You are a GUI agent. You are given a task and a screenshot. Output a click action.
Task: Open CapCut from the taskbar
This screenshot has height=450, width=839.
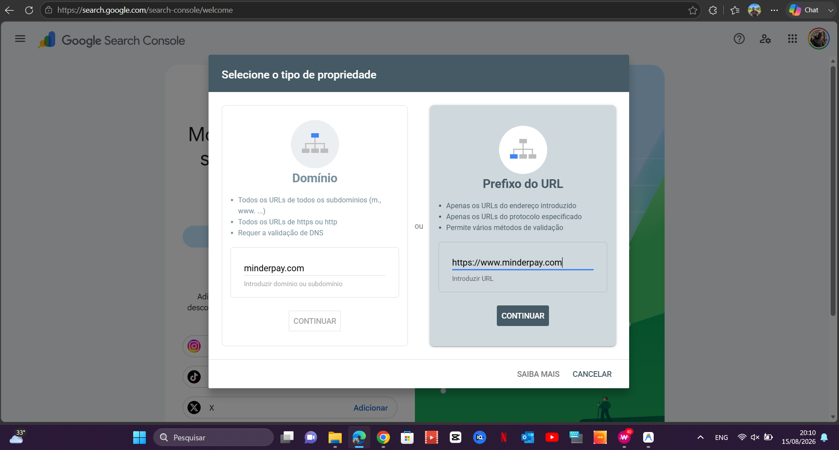[456, 437]
